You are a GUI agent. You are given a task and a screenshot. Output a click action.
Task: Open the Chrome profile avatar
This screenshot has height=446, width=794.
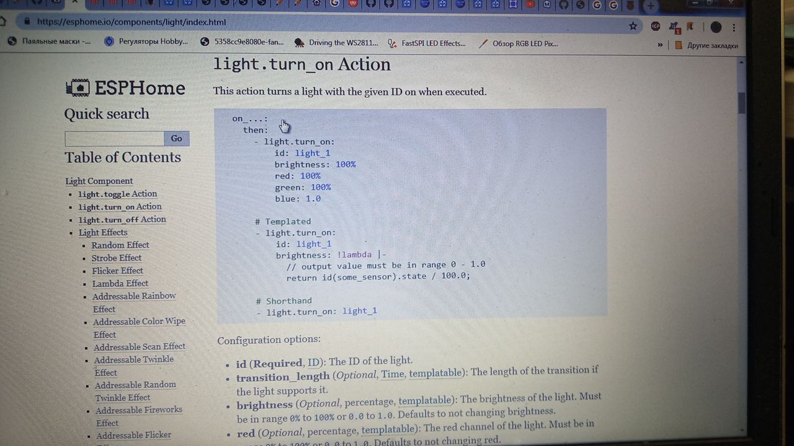click(716, 27)
